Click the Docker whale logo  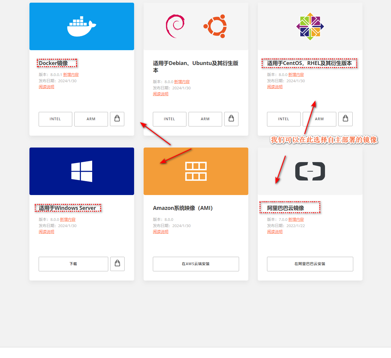[x=81, y=26]
